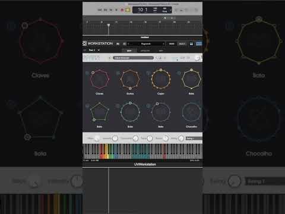This screenshot has height=214, width=285.
Task: Switch to Multi view button
Action: pos(182,44)
